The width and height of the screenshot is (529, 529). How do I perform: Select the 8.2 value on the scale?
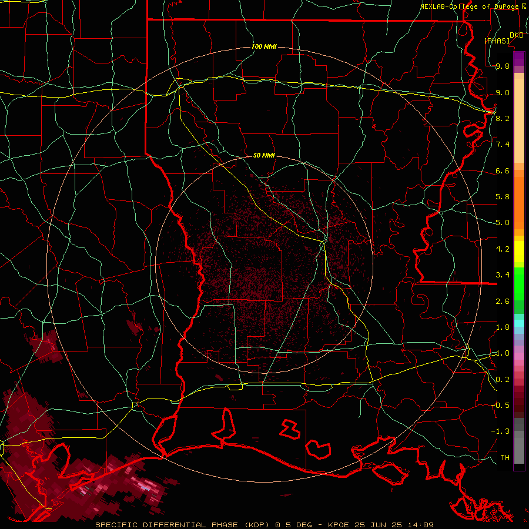pos(503,118)
